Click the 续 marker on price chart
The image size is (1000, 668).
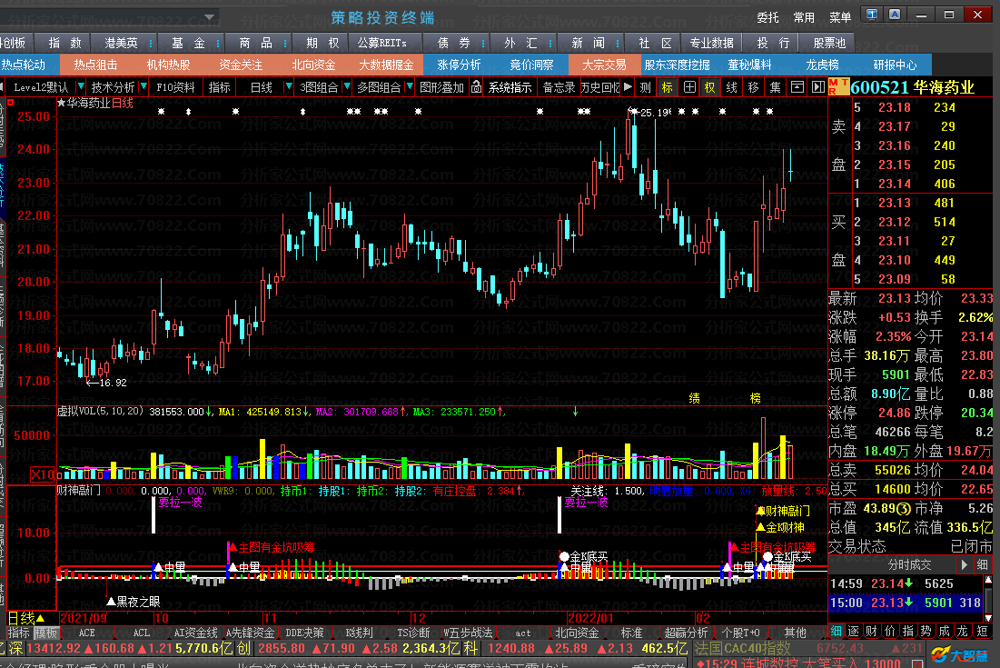695,398
